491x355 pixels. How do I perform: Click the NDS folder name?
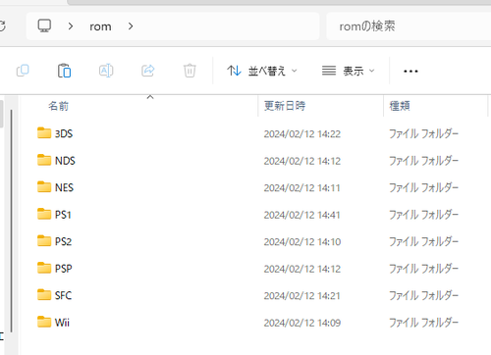[65, 161]
